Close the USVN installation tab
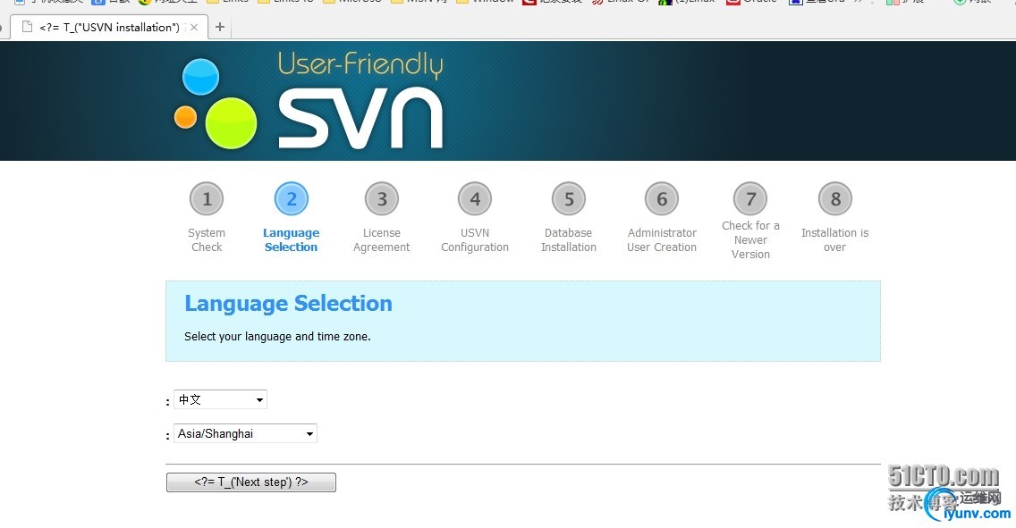Image resolution: width=1016 pixels, height=528 pixels. [x=194, y=27]
